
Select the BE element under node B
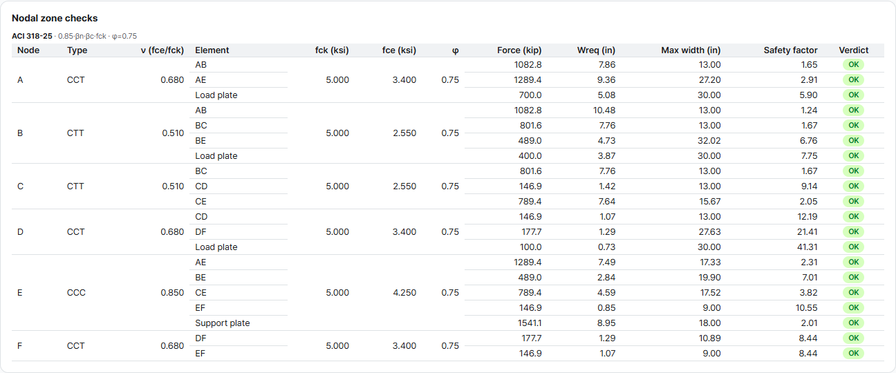coord(201,141)
